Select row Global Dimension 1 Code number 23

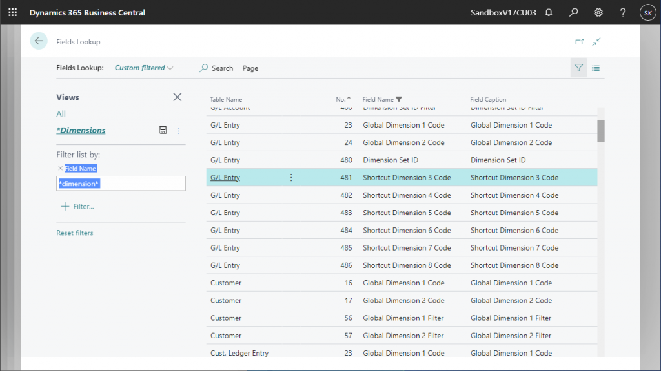402,125
